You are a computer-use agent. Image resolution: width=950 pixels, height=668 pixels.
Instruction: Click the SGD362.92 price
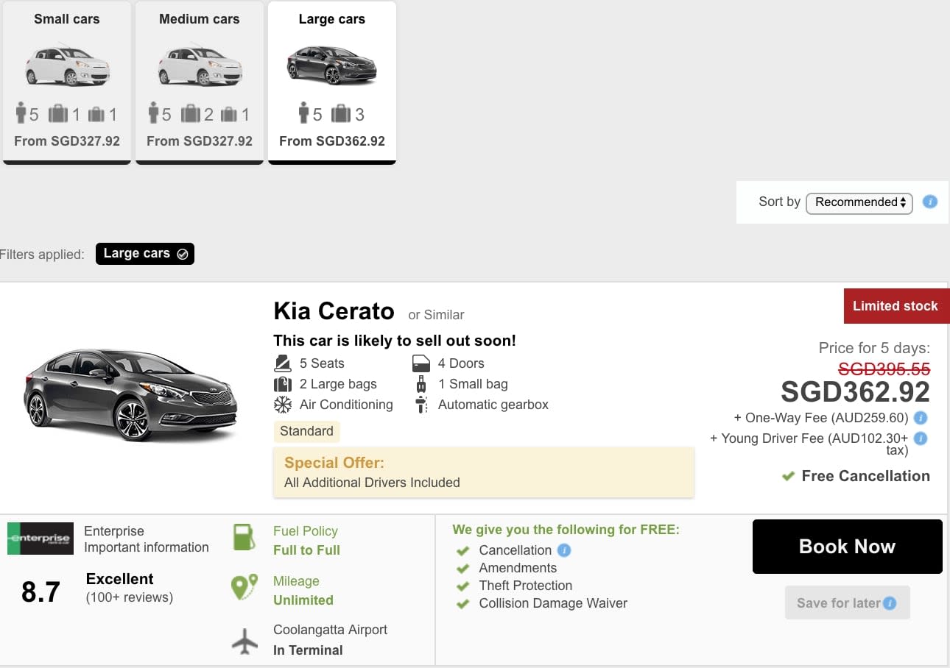856,391
